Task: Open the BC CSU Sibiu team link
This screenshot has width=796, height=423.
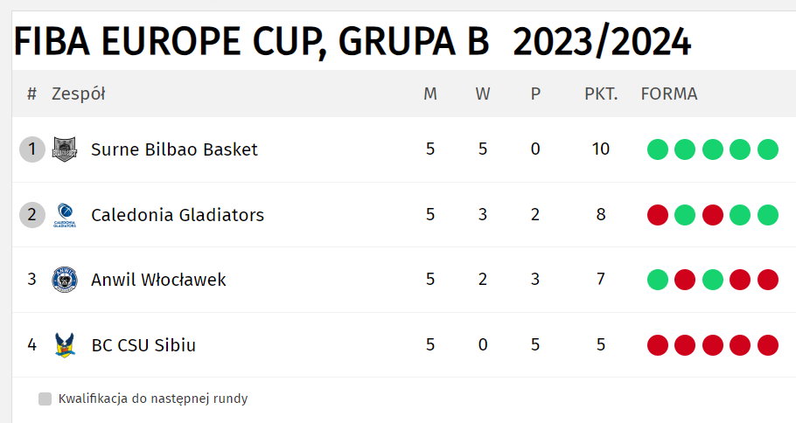Action: click(143, 345)
